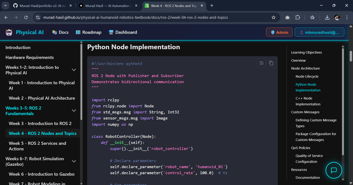Open the browser downloads icon
The width and height of the screenshot is (353, 185).
point(327,17)
